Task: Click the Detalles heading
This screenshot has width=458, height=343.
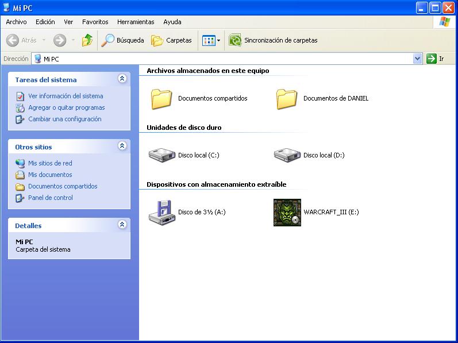Action: tap(28, 226)
